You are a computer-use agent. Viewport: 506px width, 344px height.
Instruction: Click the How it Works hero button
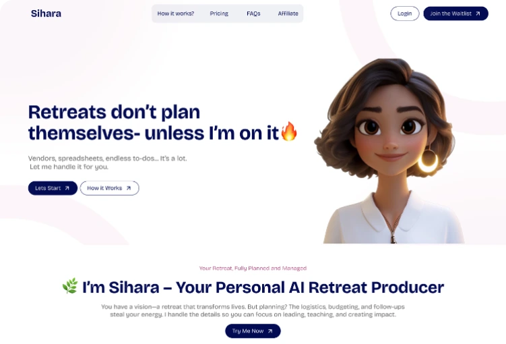coord(109,188)
